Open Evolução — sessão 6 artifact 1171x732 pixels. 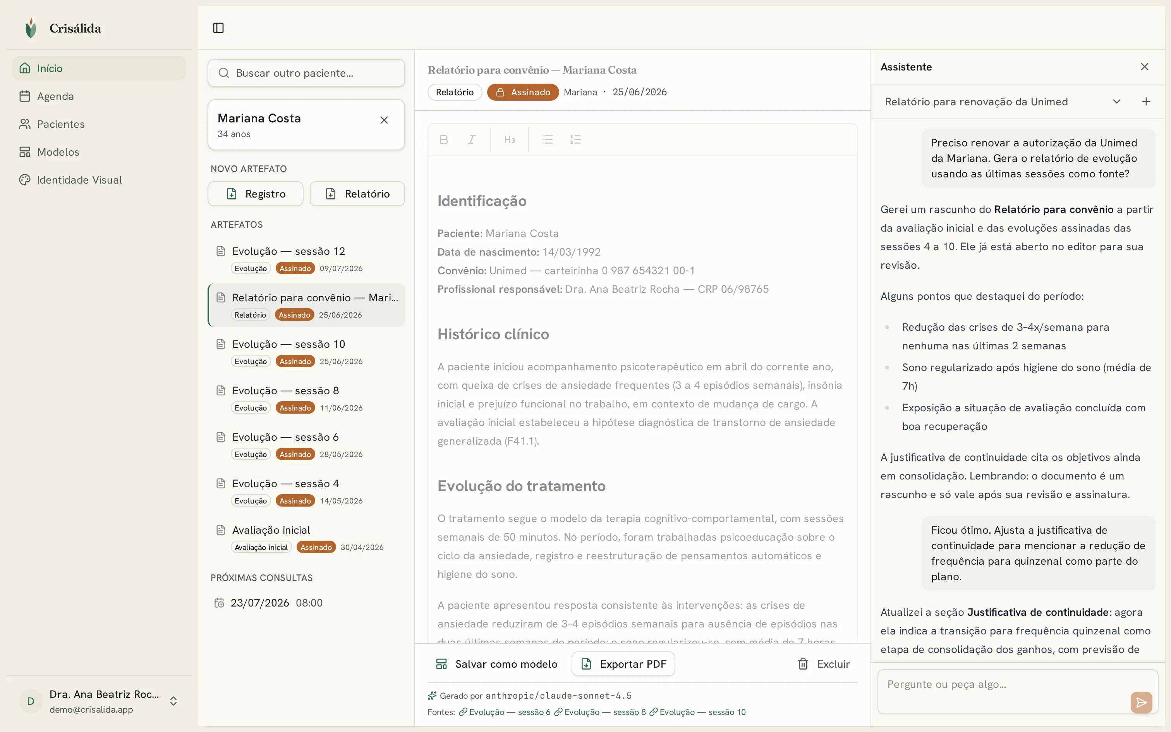[306, 445]
